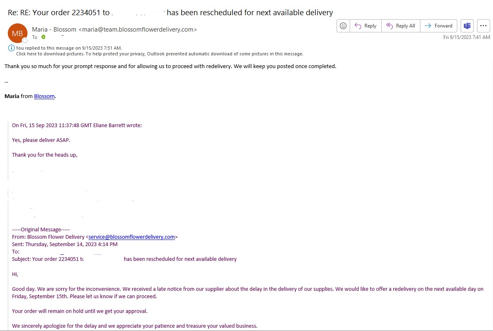Viewport: 493px width, 331px height.
Task: Click quoted text 'Yes, please deliver ASAP.'
Action: click(x=41, y=140)
